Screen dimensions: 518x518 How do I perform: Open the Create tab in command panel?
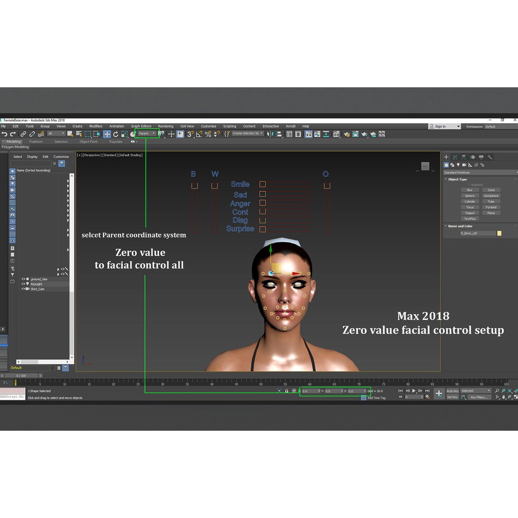click(x=447, y=157)
